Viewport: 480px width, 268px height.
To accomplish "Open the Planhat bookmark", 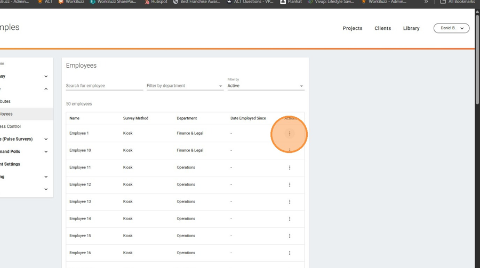I will [291, 2].
